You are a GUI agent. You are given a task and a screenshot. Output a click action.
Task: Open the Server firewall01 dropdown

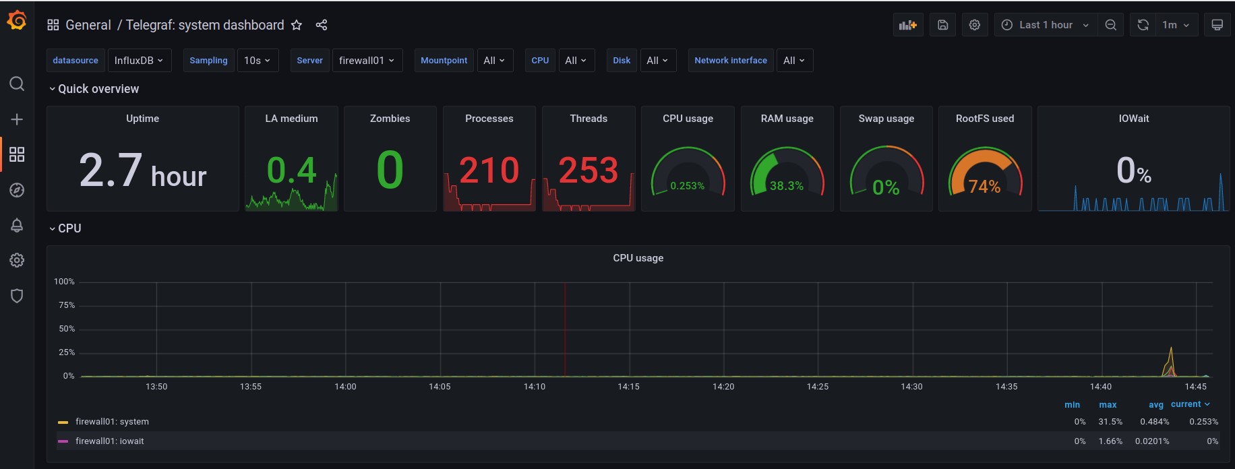pos(367,61)
